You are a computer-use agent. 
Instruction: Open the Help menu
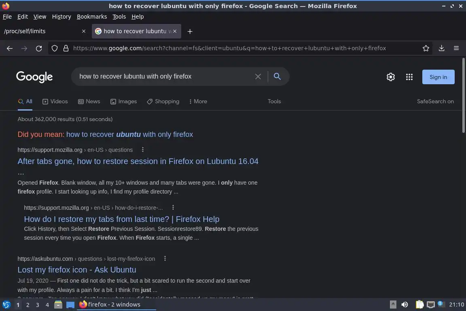click(138, 17)
